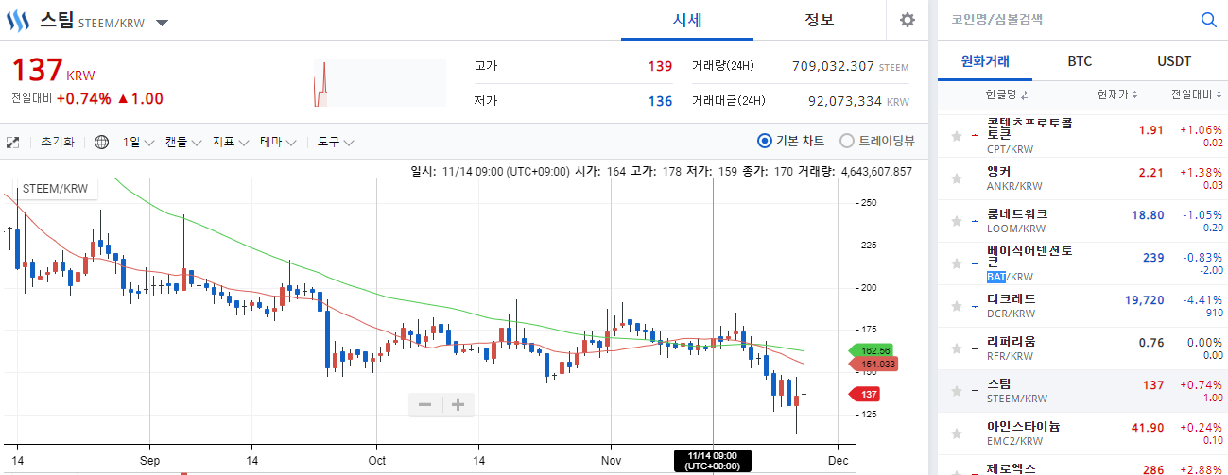1228x475 pixels.
Task: Open the STEEM/KRW market dropdown arrow
Action: click(x=162, y=23)
